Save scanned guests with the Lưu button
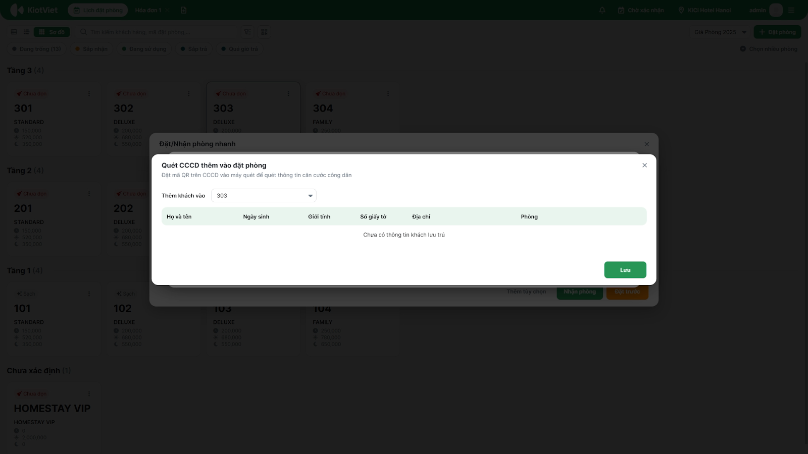 (625, 270)
